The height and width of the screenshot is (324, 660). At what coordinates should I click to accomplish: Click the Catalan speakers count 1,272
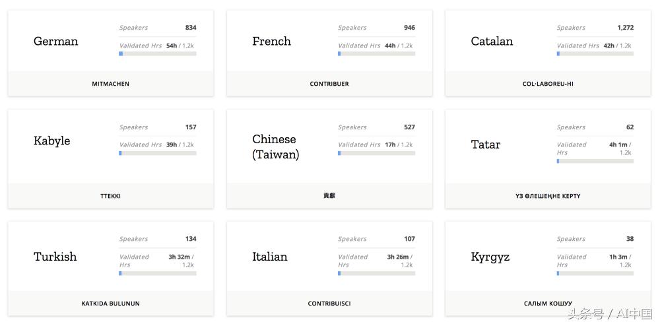(x=625, y=28)
